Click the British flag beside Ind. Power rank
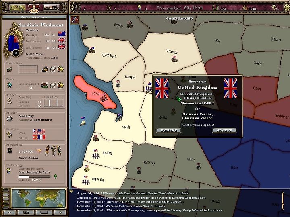This screenshot has width=290, height=217. (62, 40)
